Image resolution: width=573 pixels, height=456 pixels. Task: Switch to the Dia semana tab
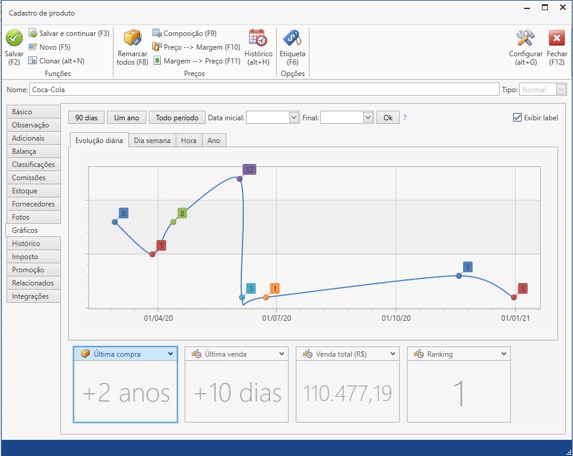[152, 141]
